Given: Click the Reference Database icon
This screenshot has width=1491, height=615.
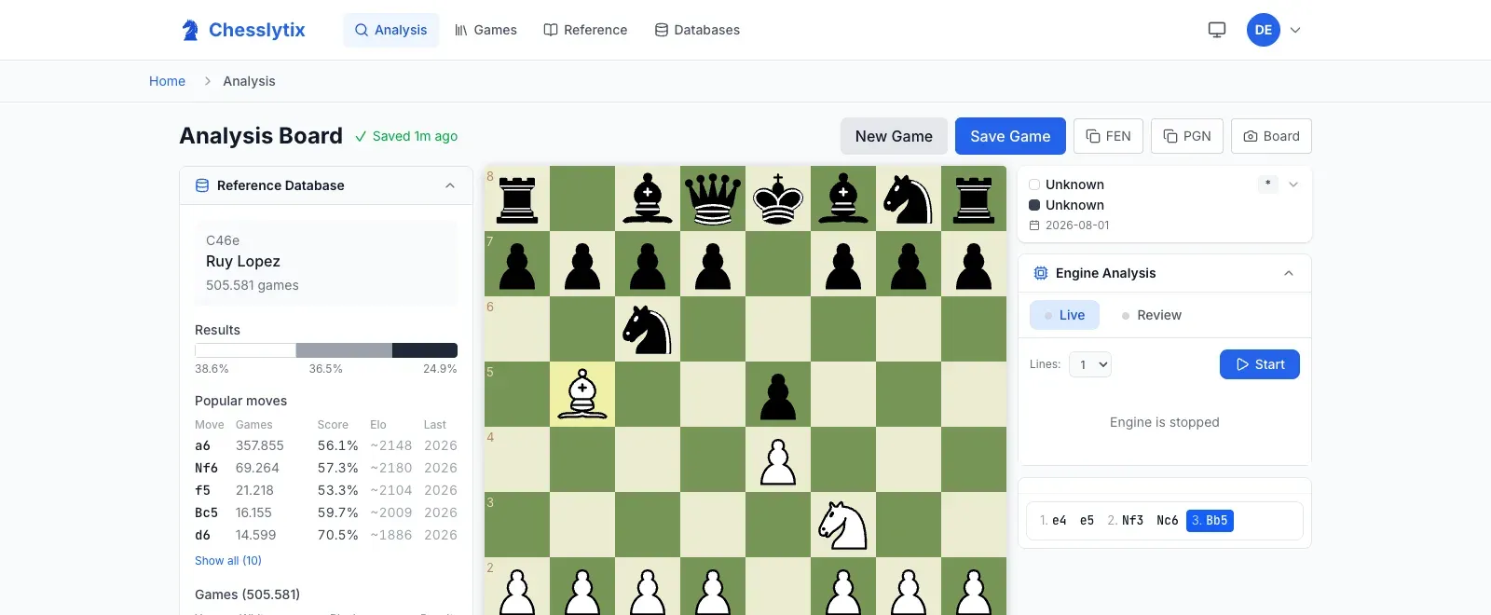Looking at the screenshot, I should pos(202,185).
